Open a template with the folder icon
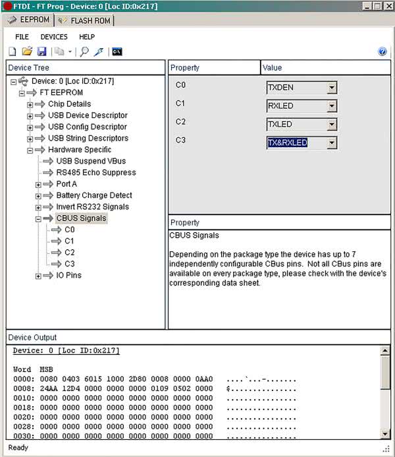395x457 pixels. 27,51
